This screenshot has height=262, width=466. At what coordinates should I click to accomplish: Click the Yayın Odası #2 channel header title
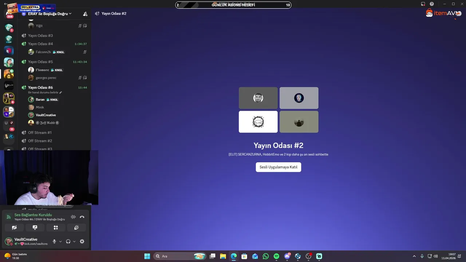(114, 13)
